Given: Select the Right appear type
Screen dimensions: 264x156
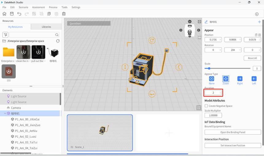Looking at the screenshot, I should click(x=240, y=79).
